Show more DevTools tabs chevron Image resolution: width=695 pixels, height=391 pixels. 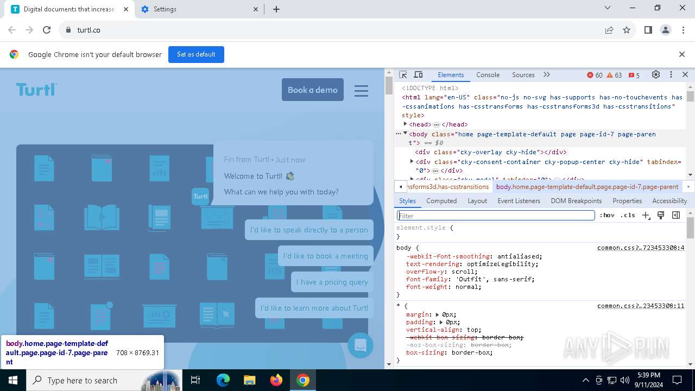click(x=546, y=75)
